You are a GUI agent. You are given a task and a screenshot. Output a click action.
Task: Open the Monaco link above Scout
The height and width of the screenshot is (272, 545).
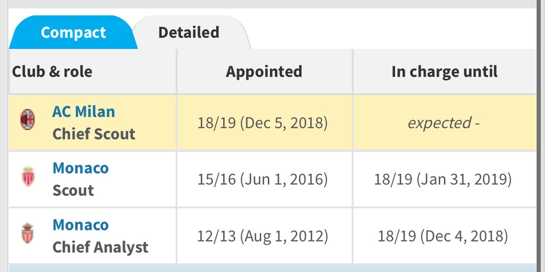point(80,168)
